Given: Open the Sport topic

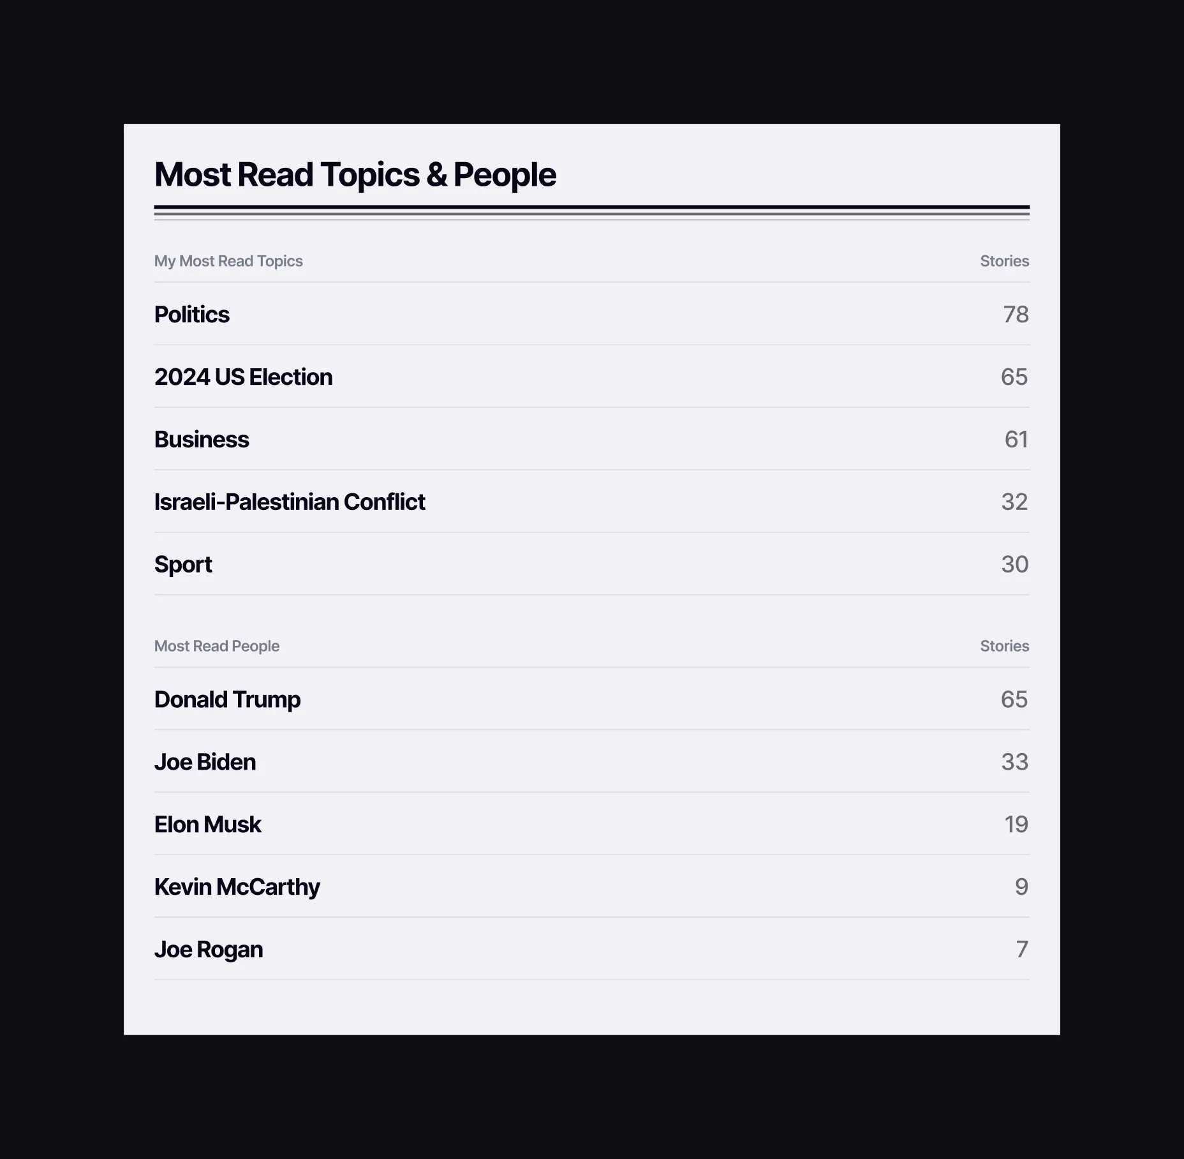Looking at the screenshot, I should click(x=591, y=564).
